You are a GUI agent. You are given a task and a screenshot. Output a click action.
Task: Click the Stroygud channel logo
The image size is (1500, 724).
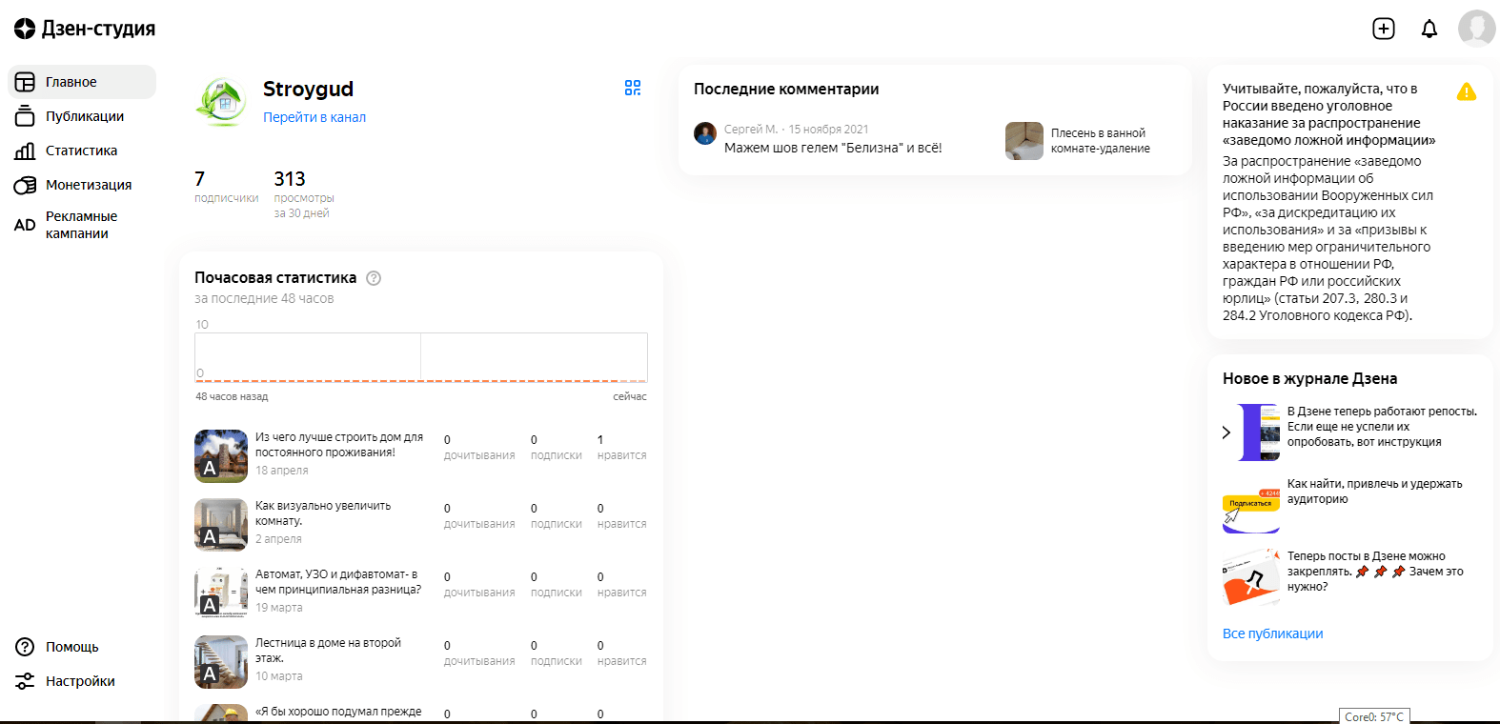point(221,103)
